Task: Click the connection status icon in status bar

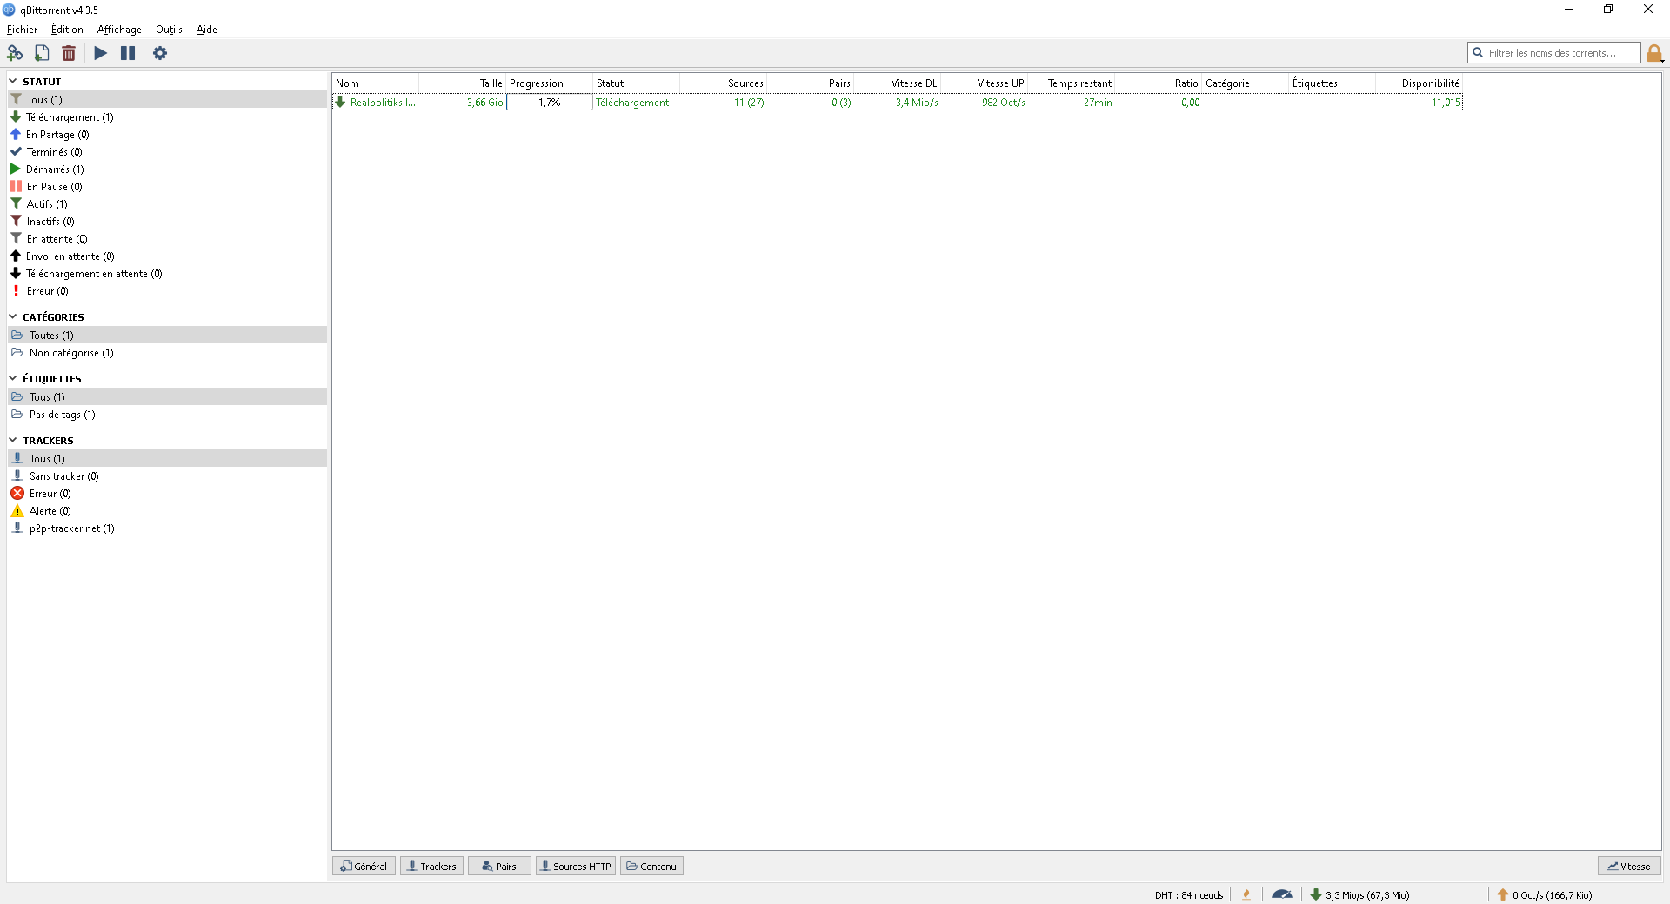Action: tap(1246, 895)
